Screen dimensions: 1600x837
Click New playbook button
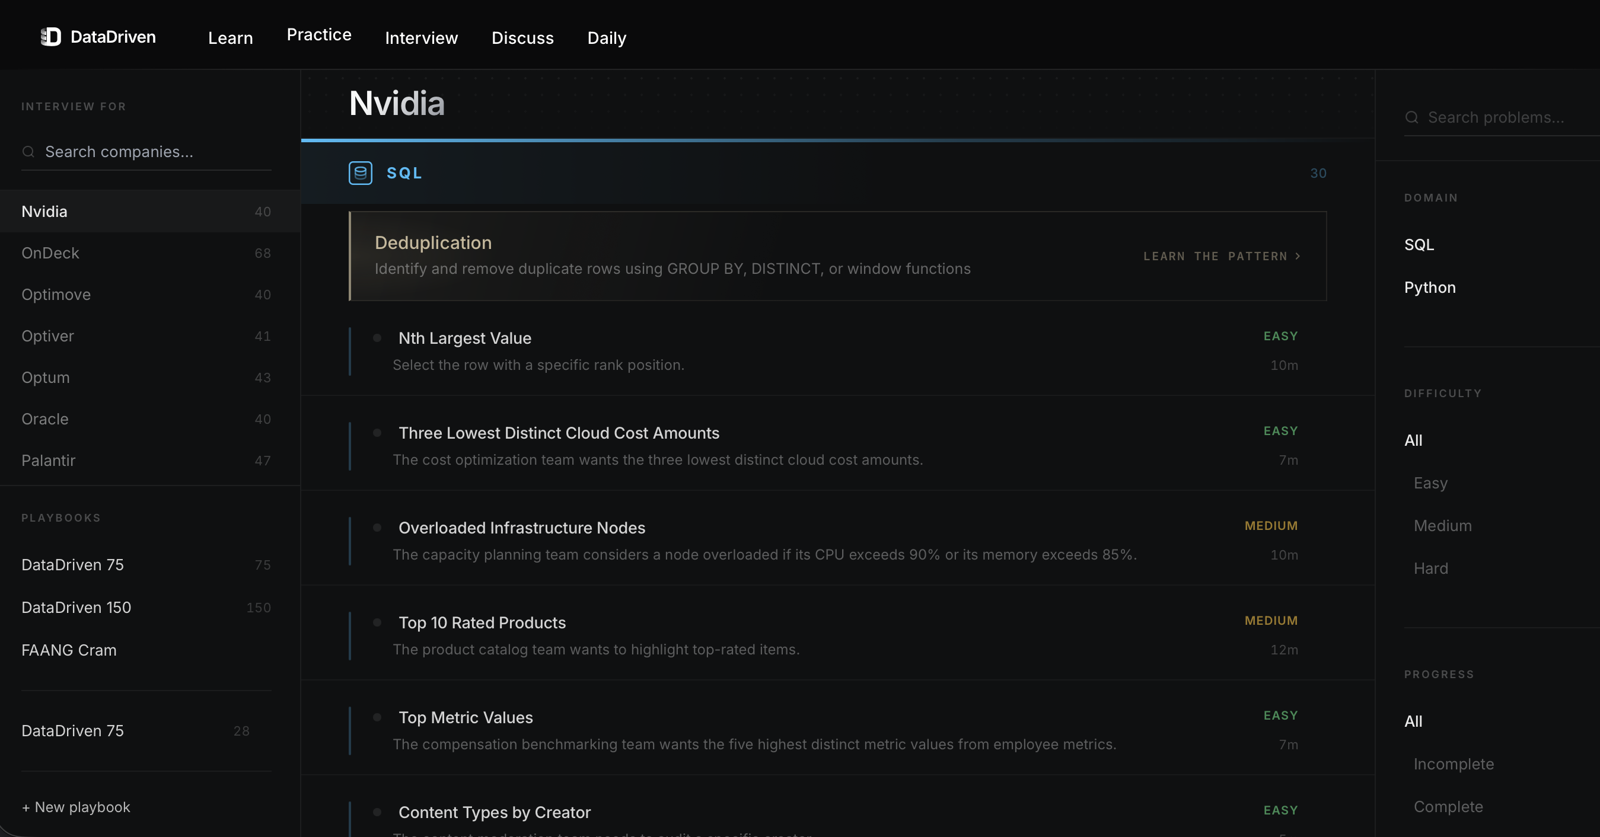pos(76,807)
